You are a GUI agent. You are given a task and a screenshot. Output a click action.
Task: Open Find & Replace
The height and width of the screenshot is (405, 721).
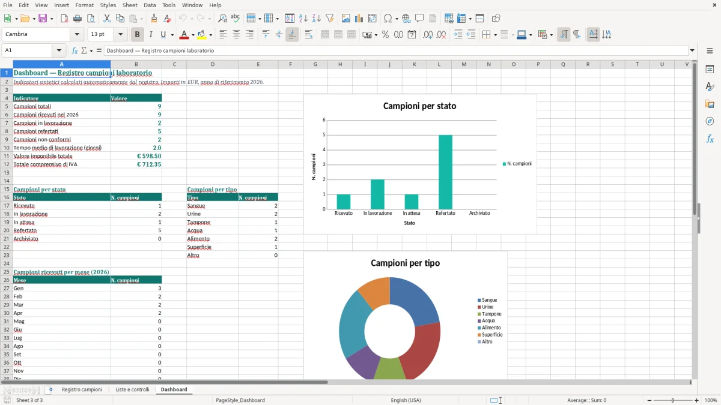click(x=222, y=19)
